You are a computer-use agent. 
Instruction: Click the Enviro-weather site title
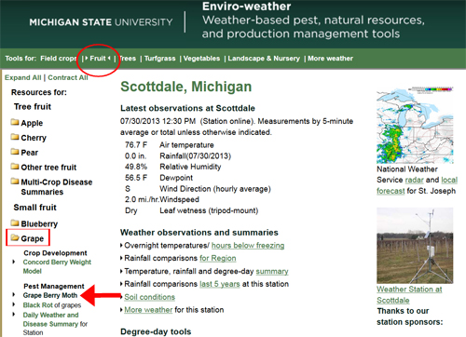tap(247, 7)
